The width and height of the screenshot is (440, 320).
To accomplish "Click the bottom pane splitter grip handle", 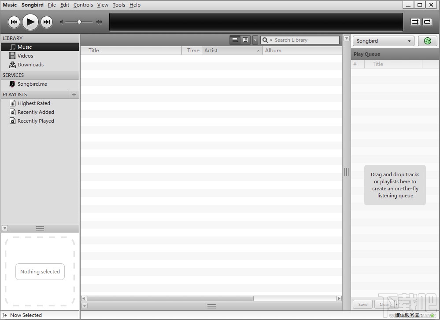I will [211, 306].
